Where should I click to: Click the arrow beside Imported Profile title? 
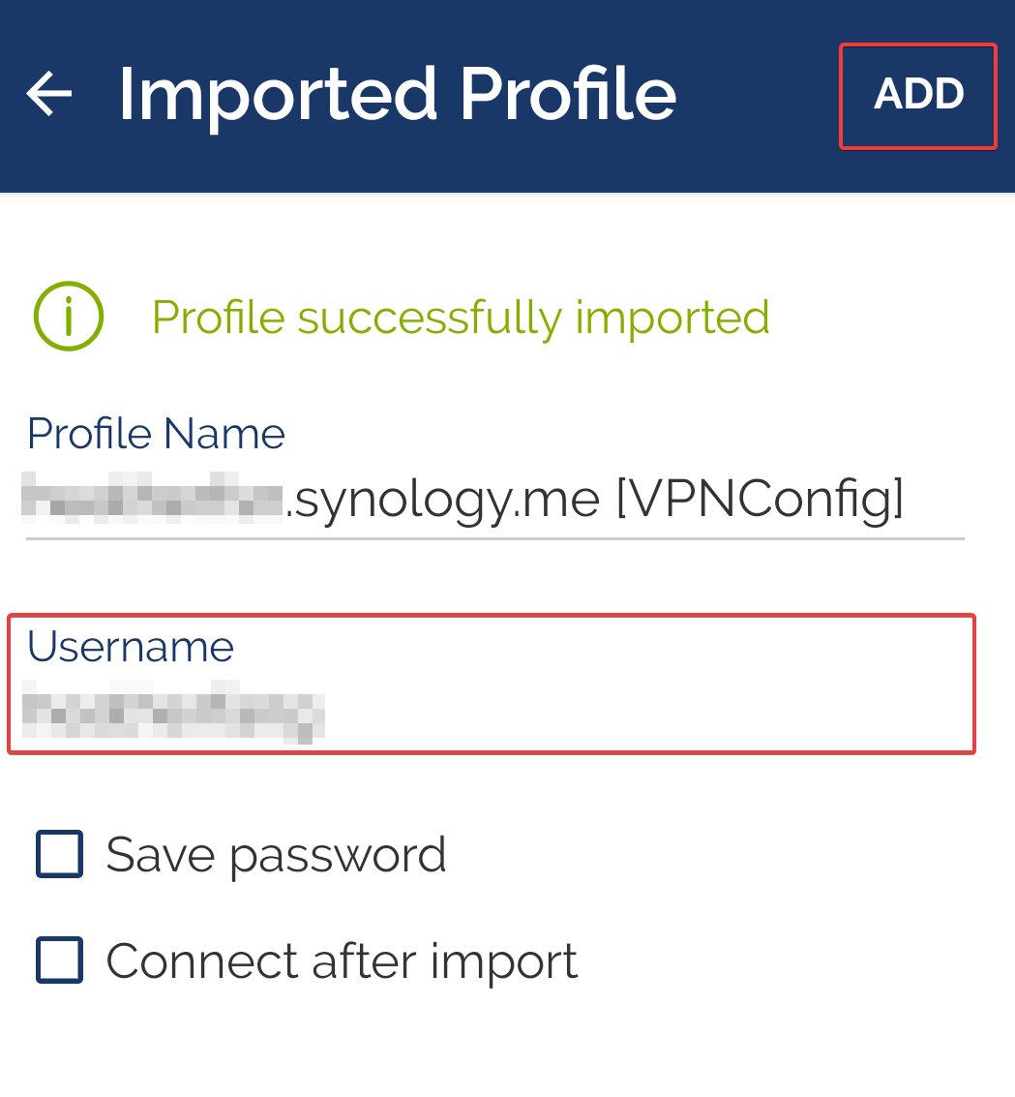pos(48,94)
